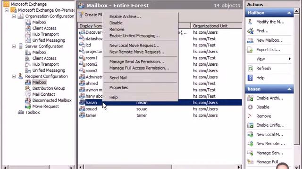The height and width of the screenshot is (169, 302).
Task: Click the New Mailbox icon in Actions
Action: point(250,40)
